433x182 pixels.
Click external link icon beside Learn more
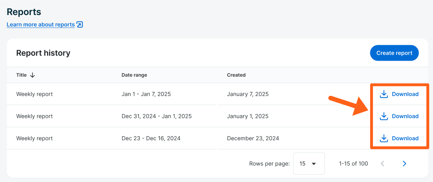(x=80, y=25)
